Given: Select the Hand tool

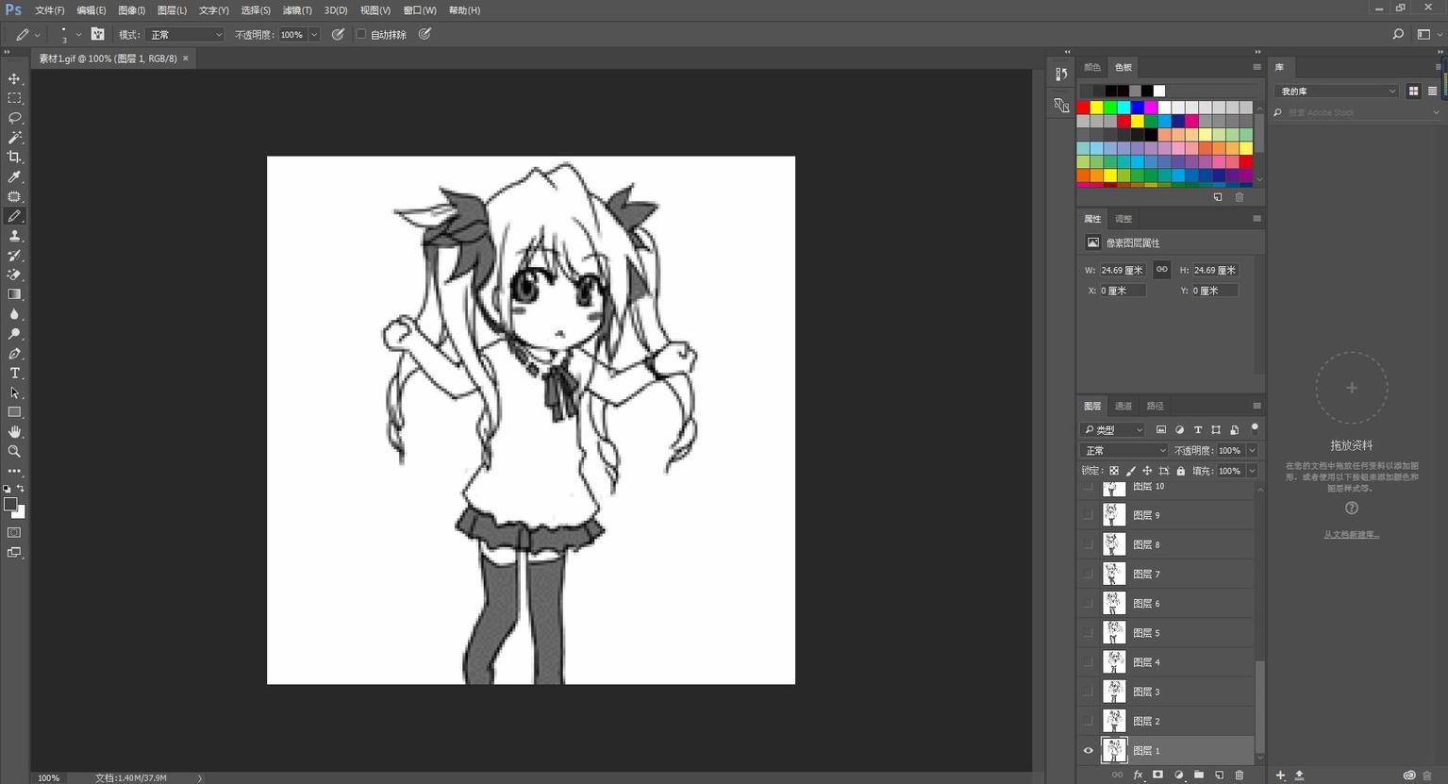Looking at the screenshot, I should 14,432.
